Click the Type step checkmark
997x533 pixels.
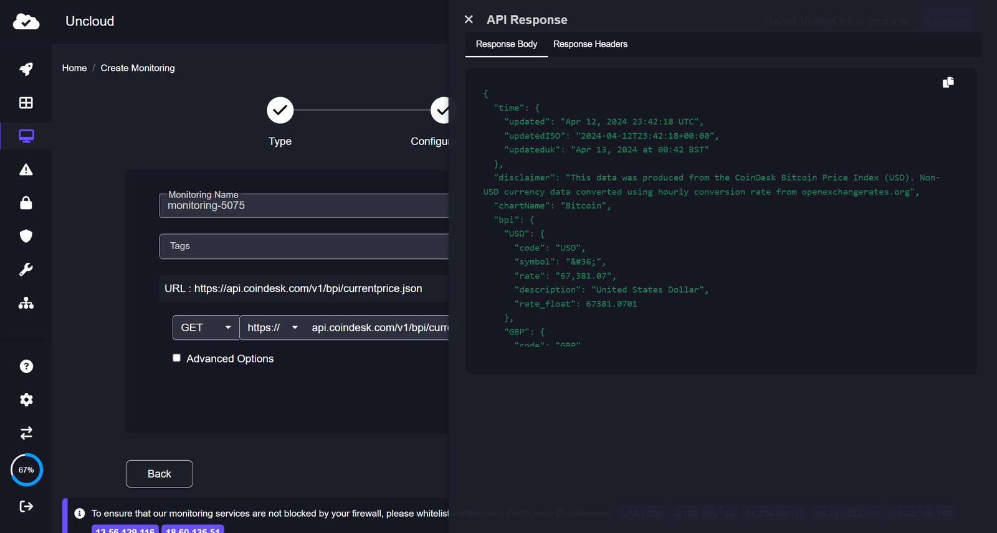[x=280, y=110]
